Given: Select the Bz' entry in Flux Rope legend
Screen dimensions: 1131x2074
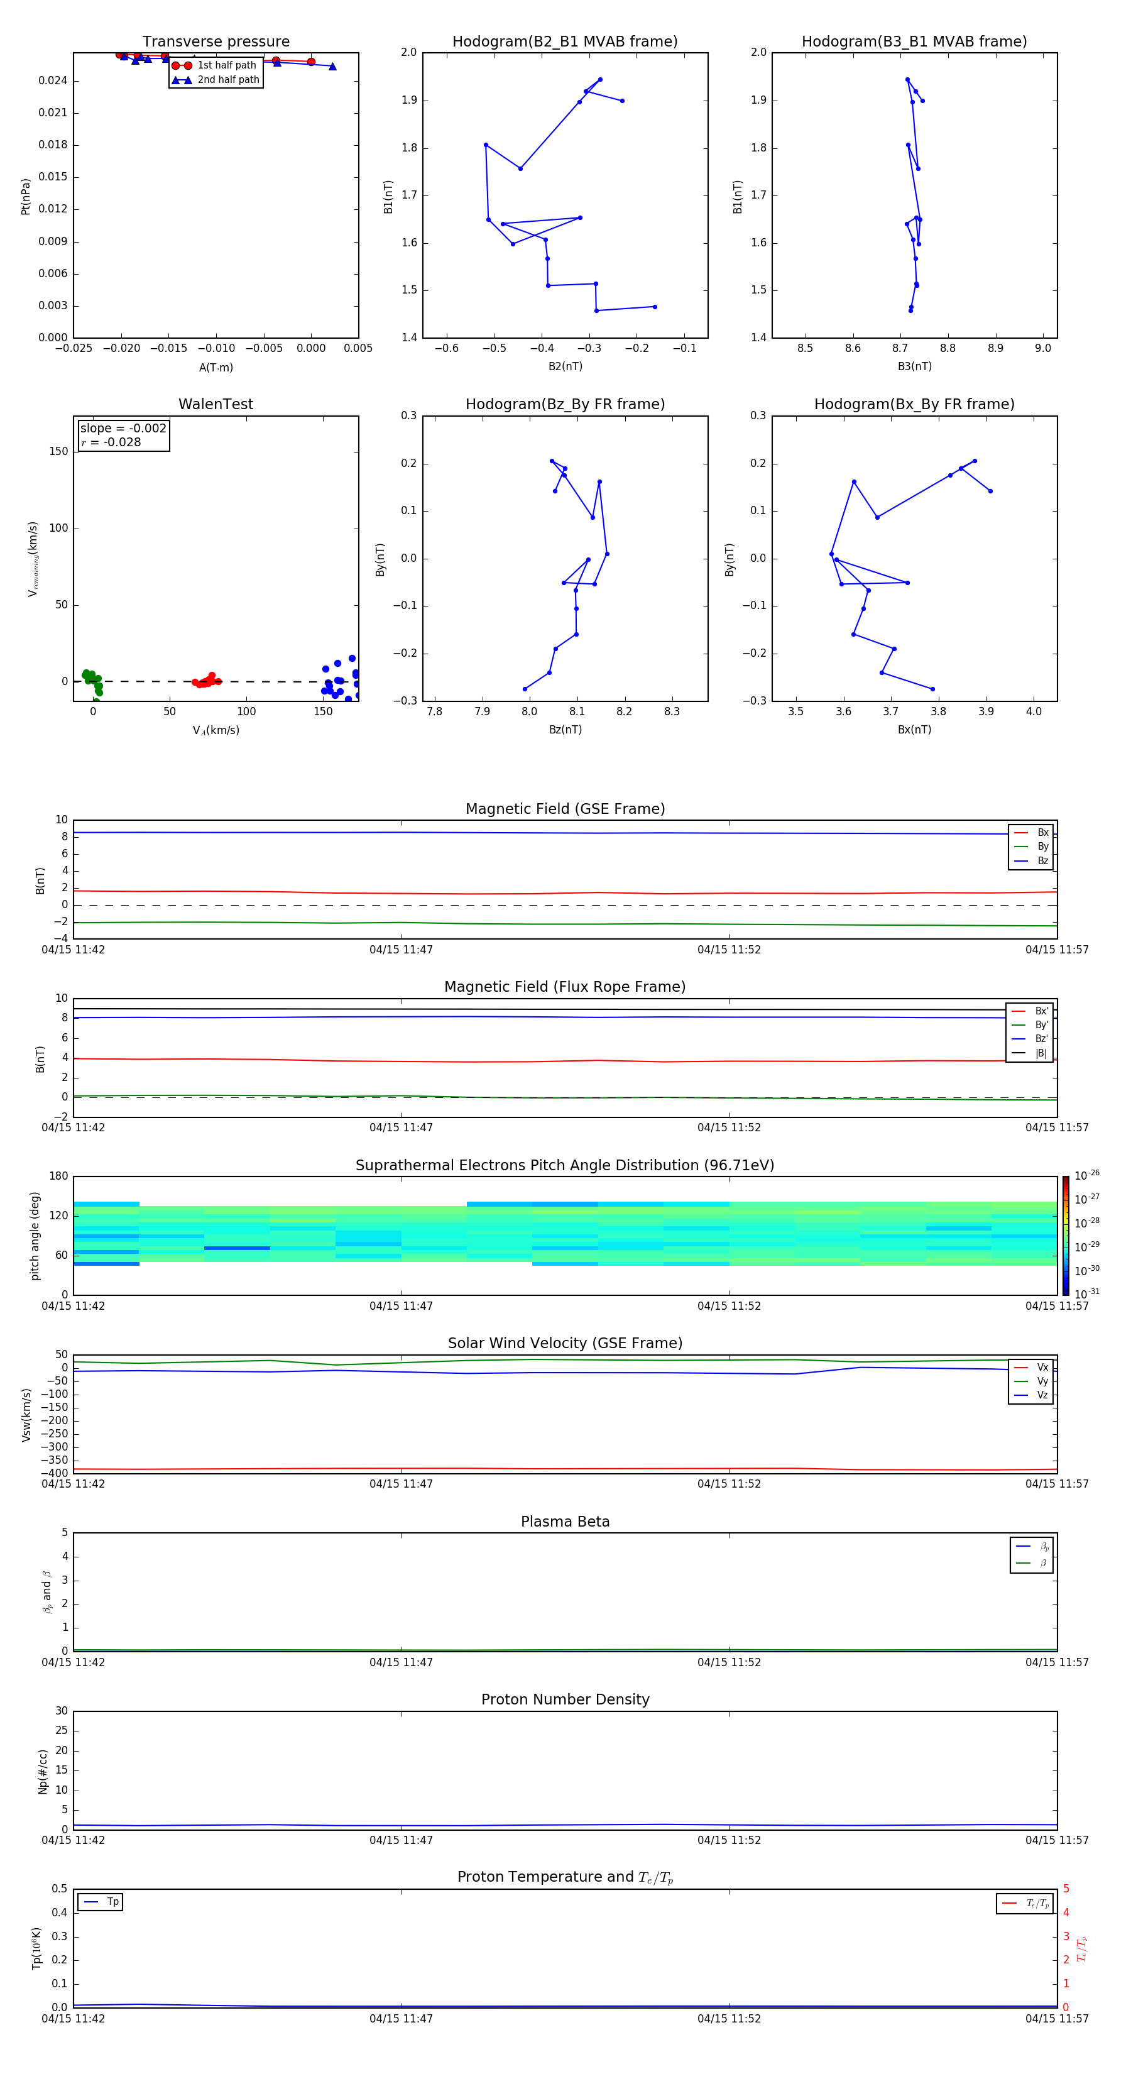Looking at the screenshot, I should [1030, 1040].
